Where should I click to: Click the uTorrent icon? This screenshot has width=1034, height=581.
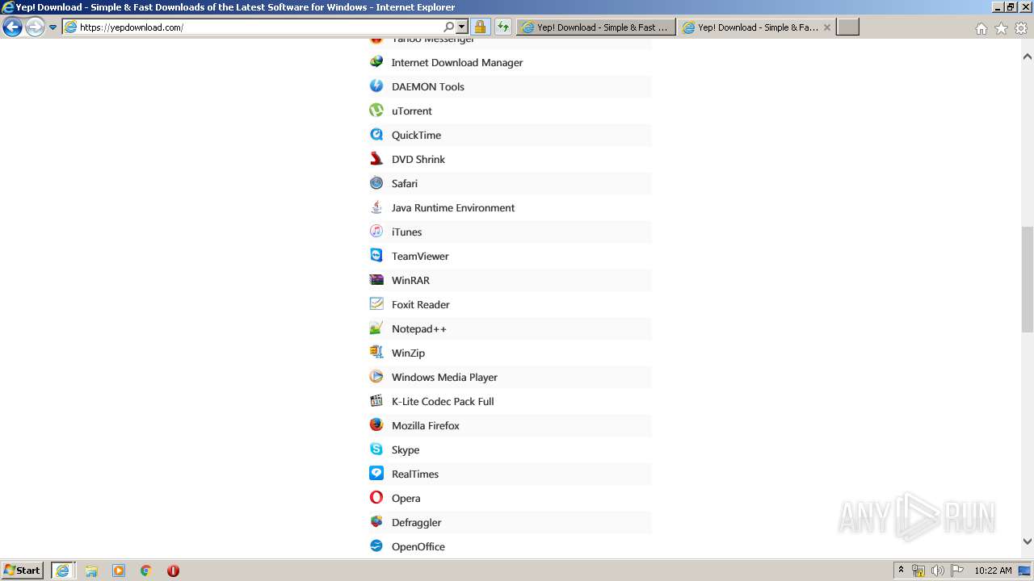coord(376,111)
